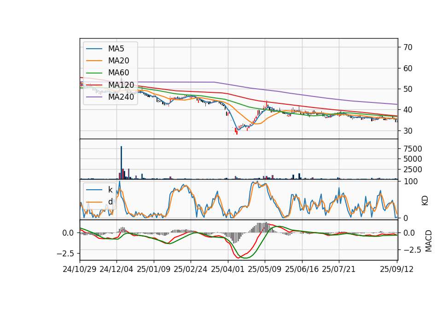This screenshot has height=317, width=442.
Task: Click the 25/04/01 date axis label
Action: (x=227, y=269)
